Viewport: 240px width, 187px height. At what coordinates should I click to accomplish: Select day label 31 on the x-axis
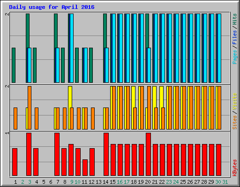(x=225, y=182)
